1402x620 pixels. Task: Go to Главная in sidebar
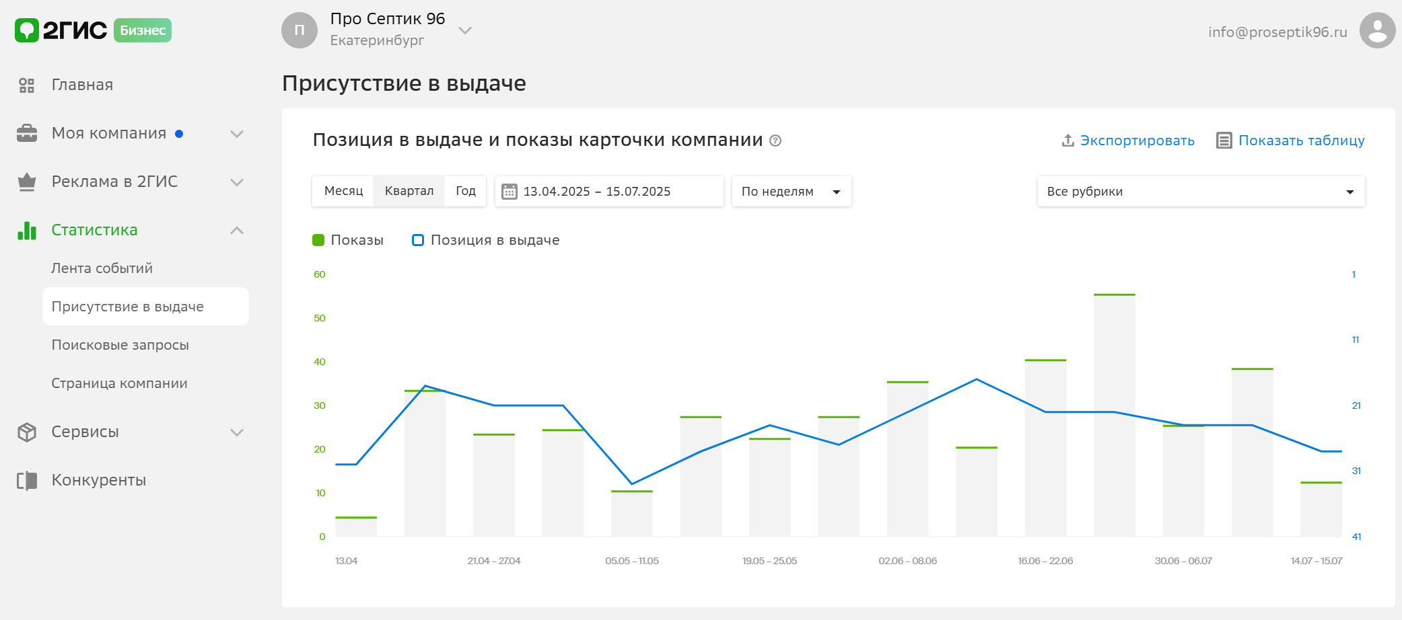click(x=82, y=85)
